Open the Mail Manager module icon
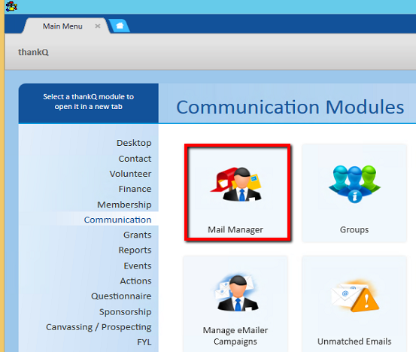This screenshot has height=352, width=416. [236, 184]
